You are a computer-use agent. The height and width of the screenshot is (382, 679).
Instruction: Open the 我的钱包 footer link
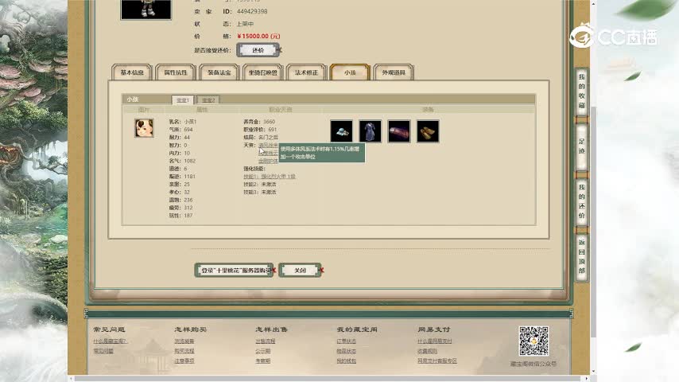click(x=347, y=361)
